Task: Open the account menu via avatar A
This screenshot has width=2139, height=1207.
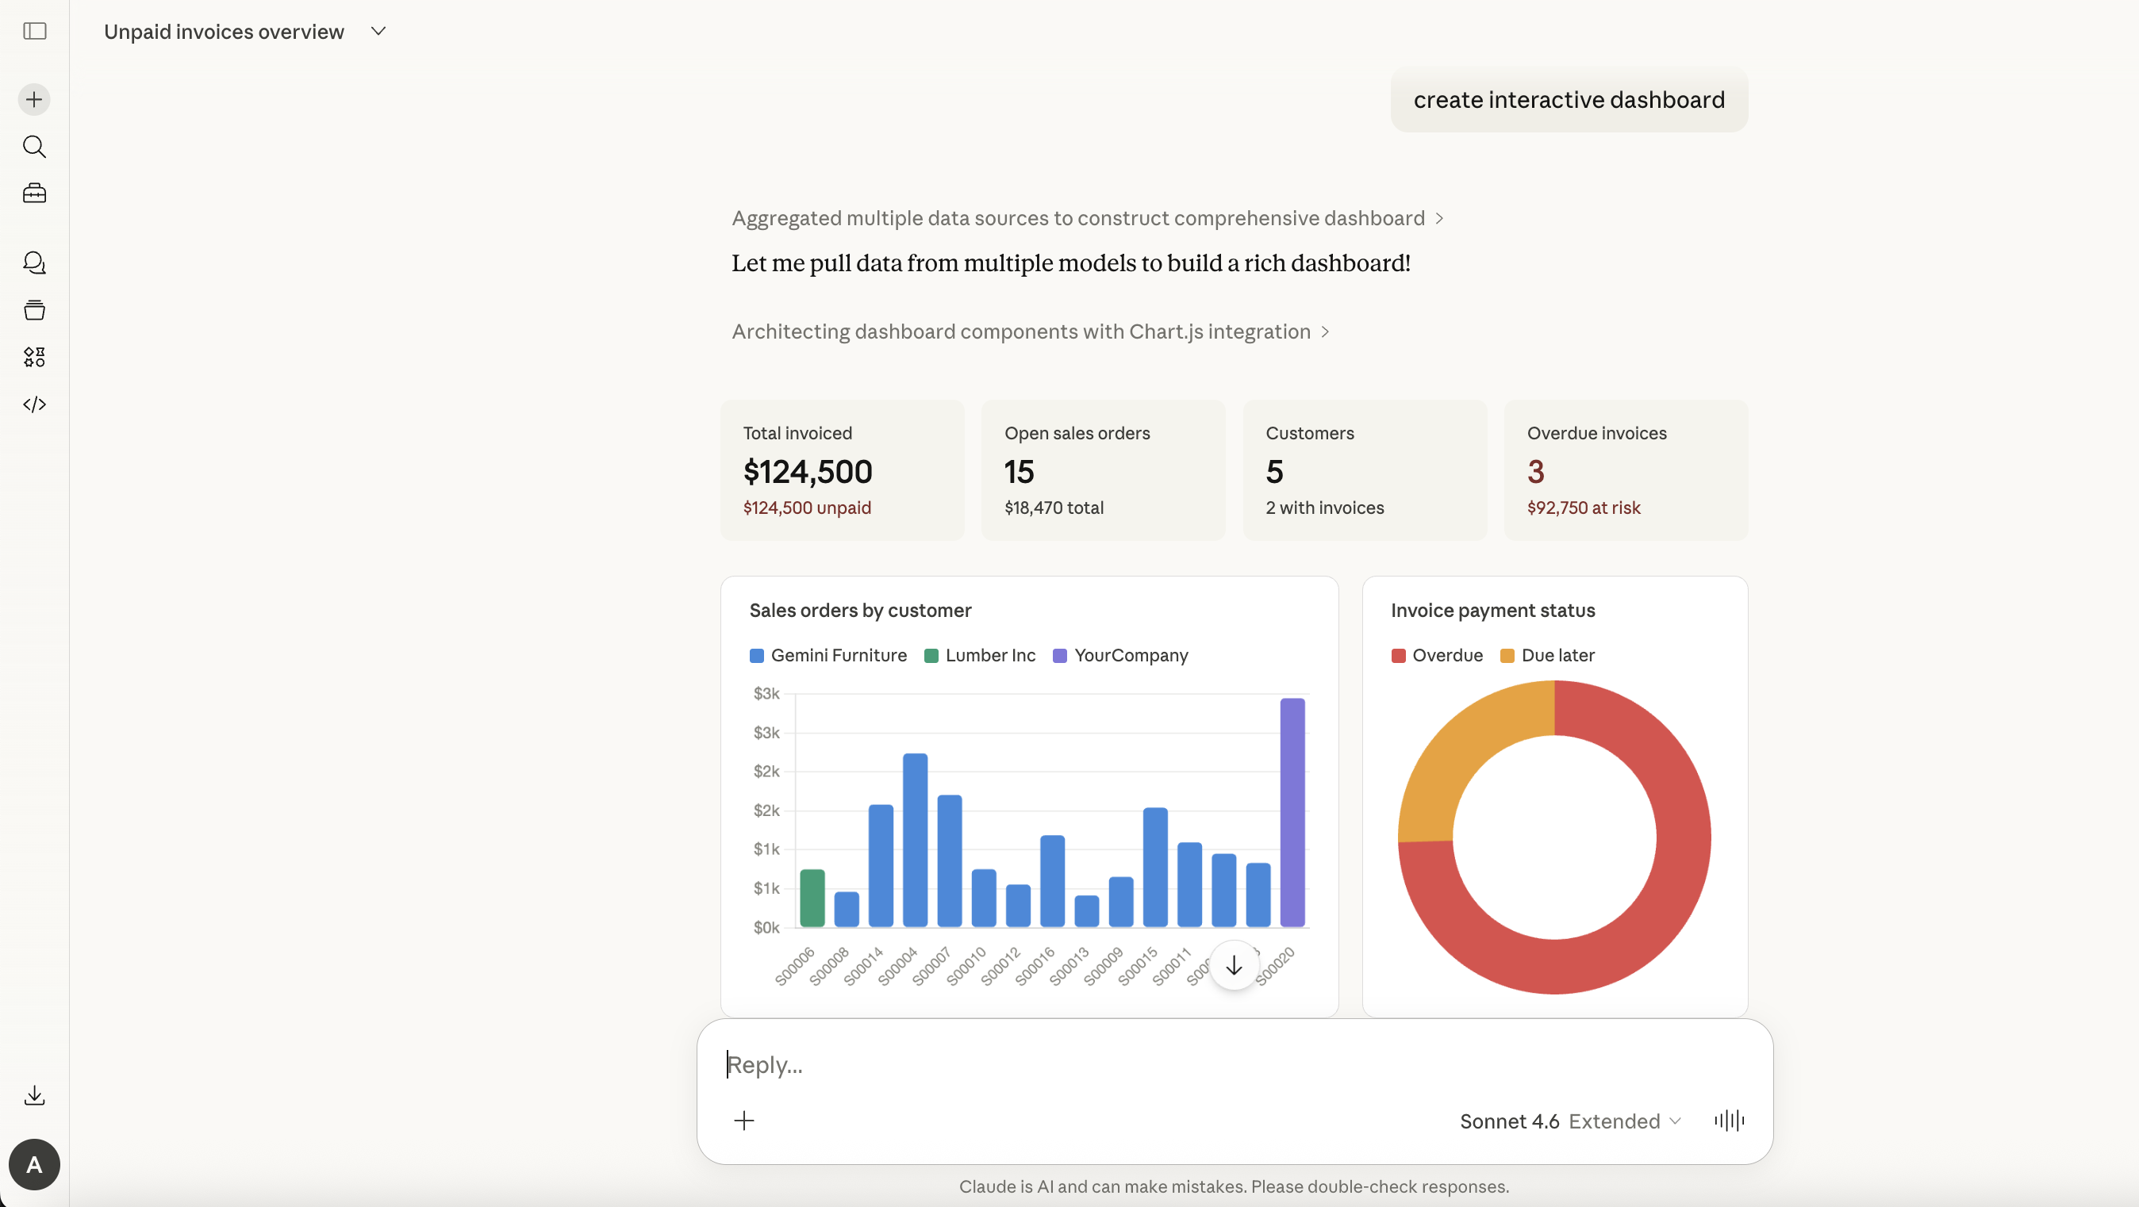Action: point(34,1165)
